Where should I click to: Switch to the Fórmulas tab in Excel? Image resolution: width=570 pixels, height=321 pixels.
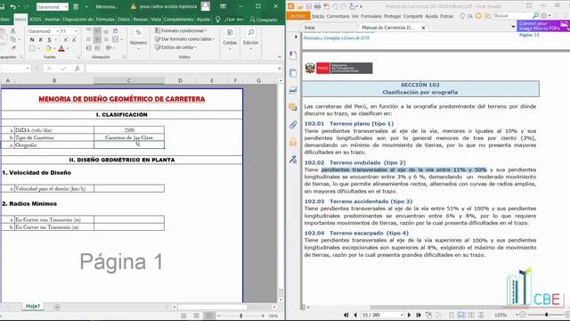[106, 20]
